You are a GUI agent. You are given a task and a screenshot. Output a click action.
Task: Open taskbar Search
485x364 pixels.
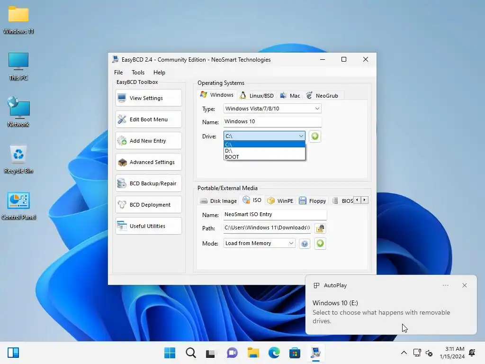pos(191,353)
